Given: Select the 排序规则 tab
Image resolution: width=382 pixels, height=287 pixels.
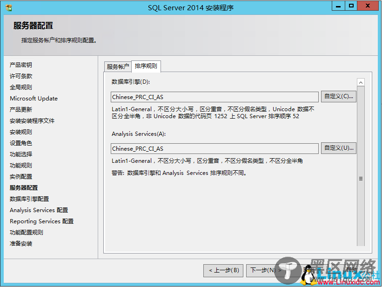Looking at the screenshot, I should coord(146,66).
